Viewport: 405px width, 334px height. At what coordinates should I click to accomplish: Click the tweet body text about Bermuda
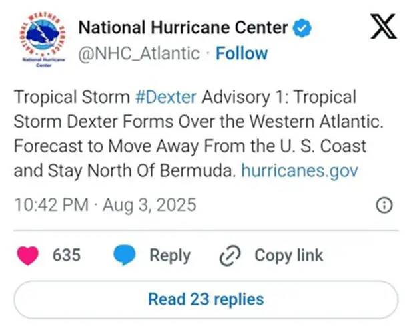[x=198, y=134]
